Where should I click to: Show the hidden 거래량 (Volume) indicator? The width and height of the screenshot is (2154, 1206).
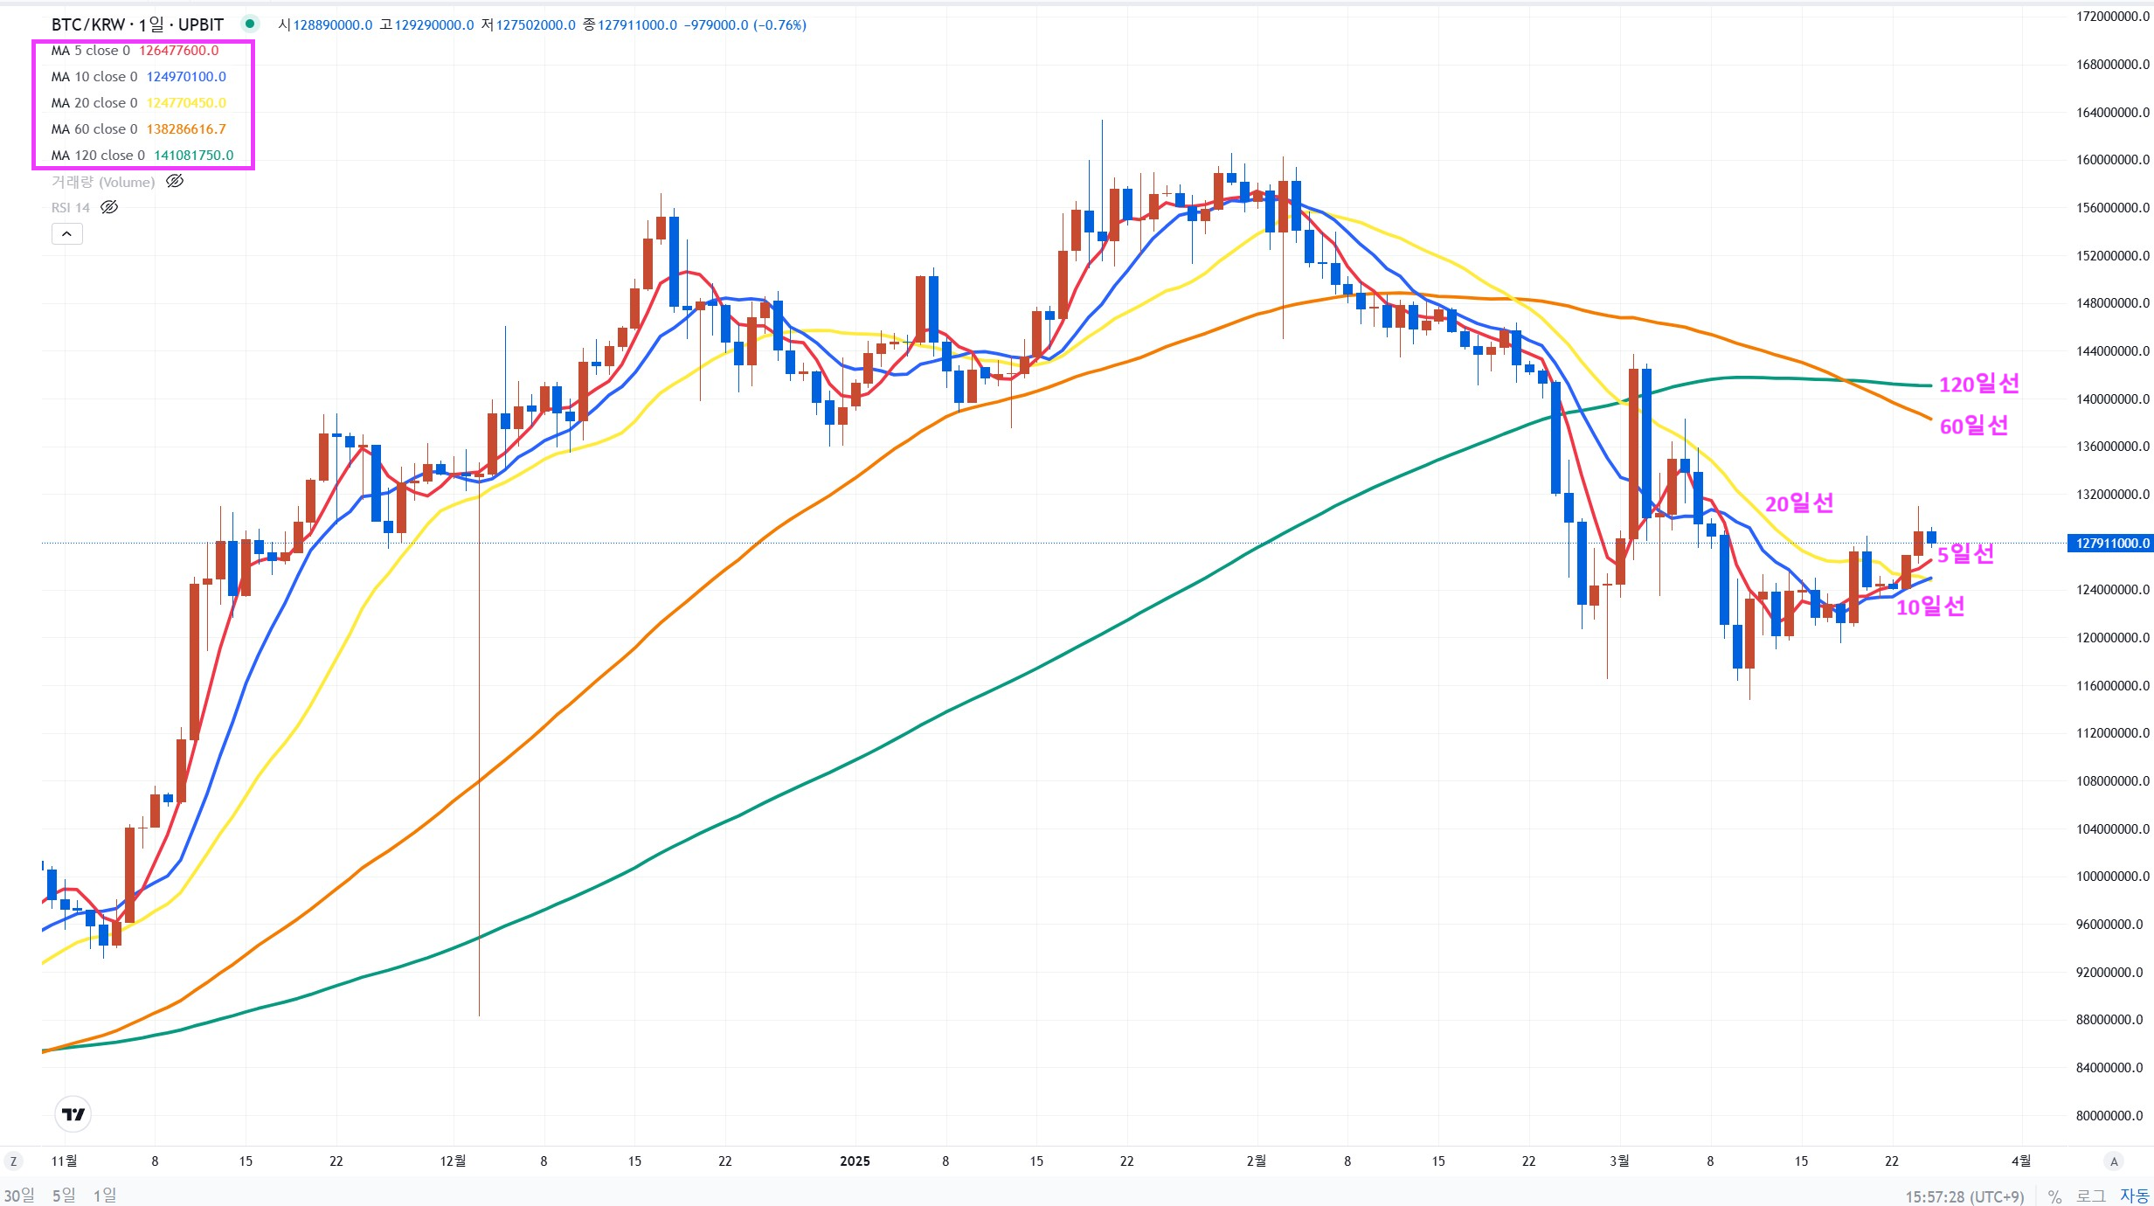tap(175, 182)
